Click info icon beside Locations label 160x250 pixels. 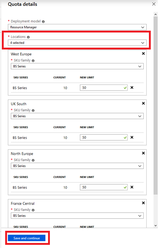[x=28, y=37]
